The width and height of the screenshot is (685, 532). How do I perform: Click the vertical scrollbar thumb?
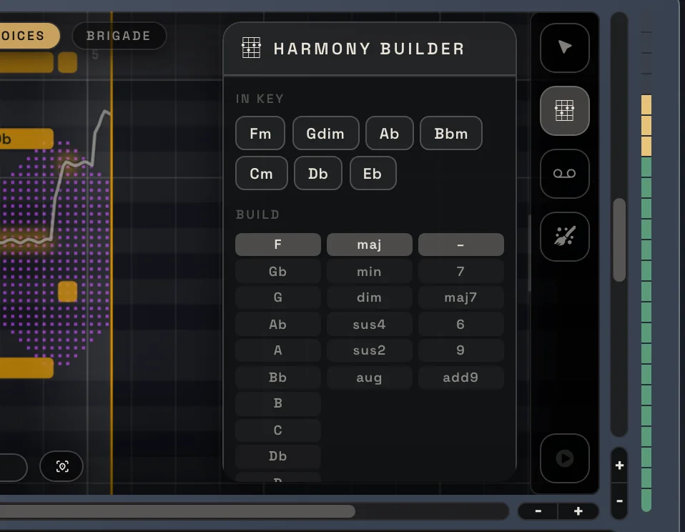click(619, 240)
